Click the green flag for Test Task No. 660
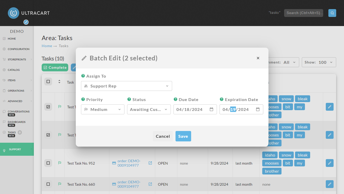Screen dimensions: 344x194 coord(60,184)
